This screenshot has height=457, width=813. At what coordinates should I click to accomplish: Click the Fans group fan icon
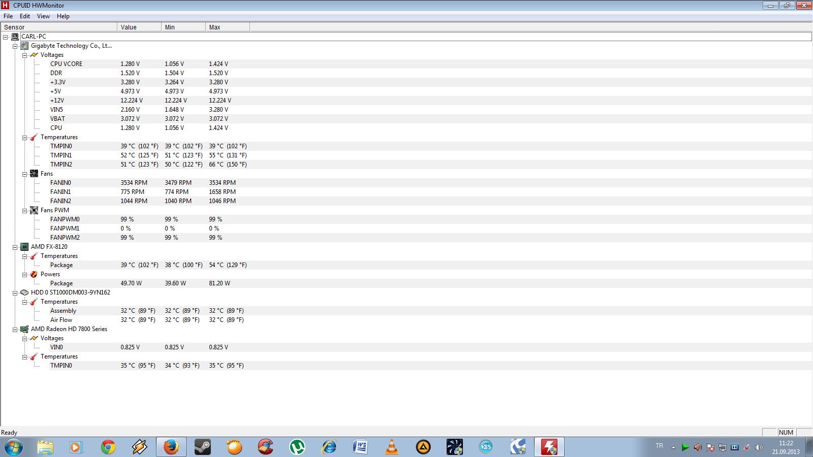pos(34,174)
